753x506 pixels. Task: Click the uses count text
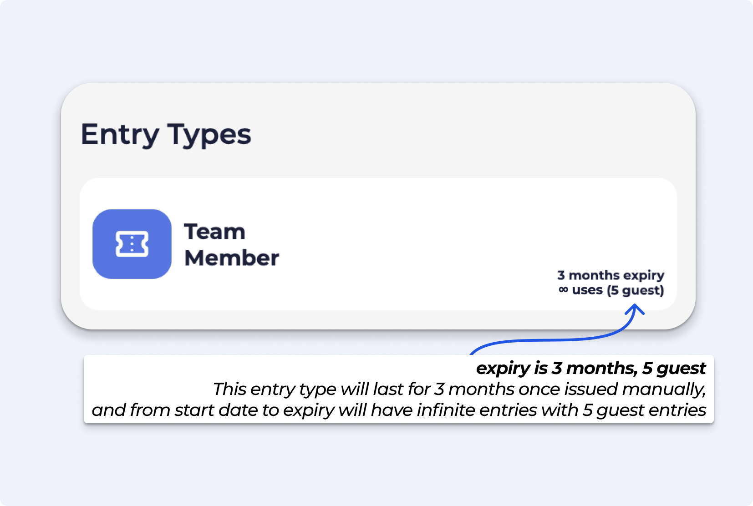[587, 290]
